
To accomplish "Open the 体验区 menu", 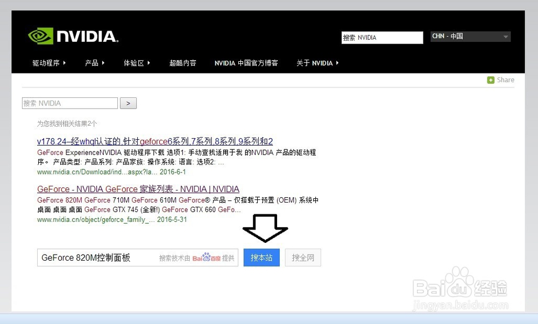I will point(137,63).
